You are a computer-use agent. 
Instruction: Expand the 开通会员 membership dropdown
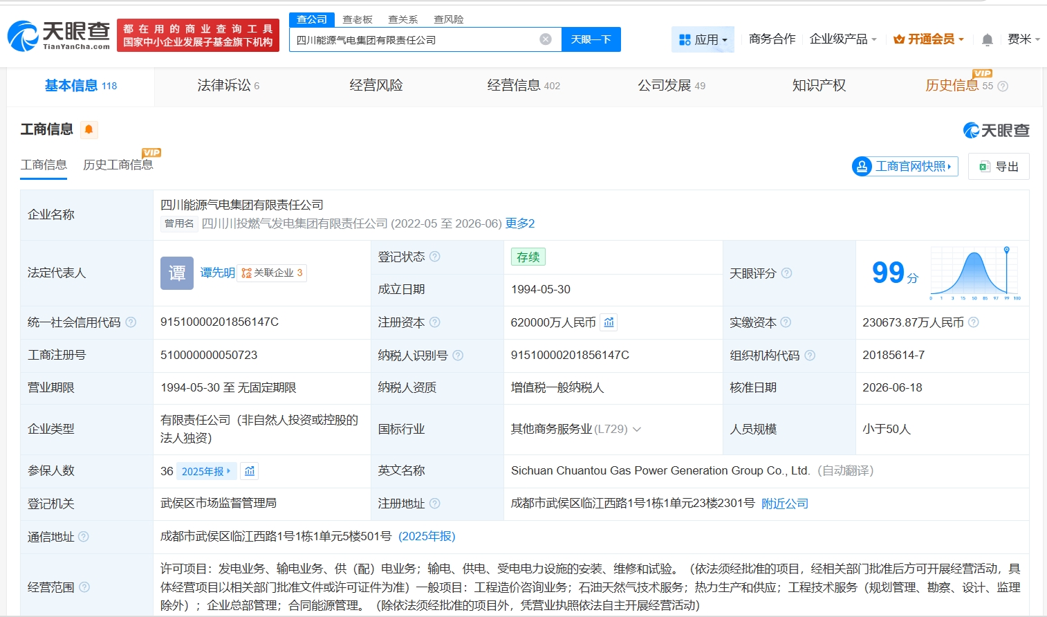[929, 39]
